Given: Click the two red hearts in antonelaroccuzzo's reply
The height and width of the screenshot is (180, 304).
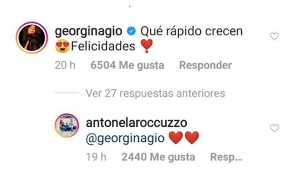Looking at the screenshot, I should point(184,138).
